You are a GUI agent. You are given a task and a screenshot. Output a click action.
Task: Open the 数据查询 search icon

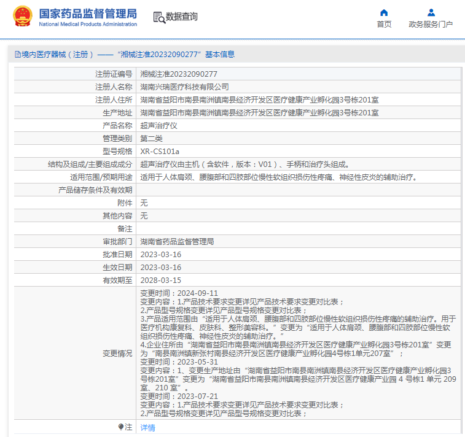tap(159, 17)
